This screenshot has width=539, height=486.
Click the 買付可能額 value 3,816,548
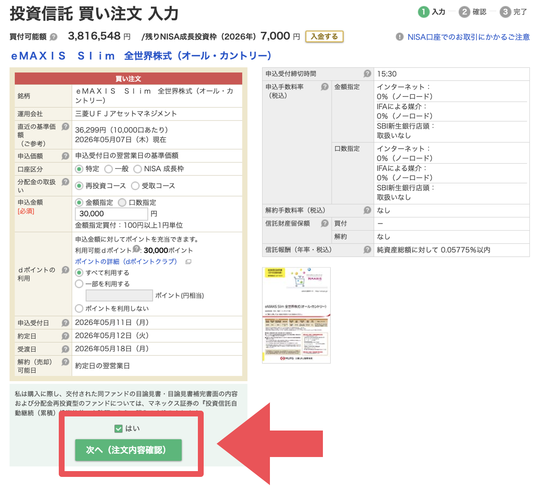tap(94, 36)
